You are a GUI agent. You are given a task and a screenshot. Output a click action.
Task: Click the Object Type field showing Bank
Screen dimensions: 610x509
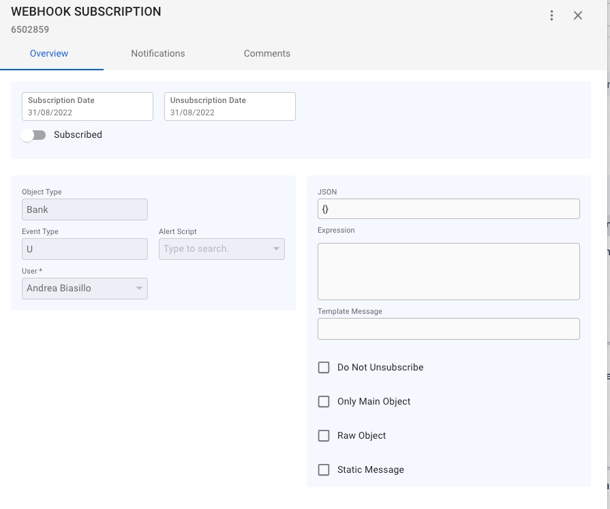85,209
